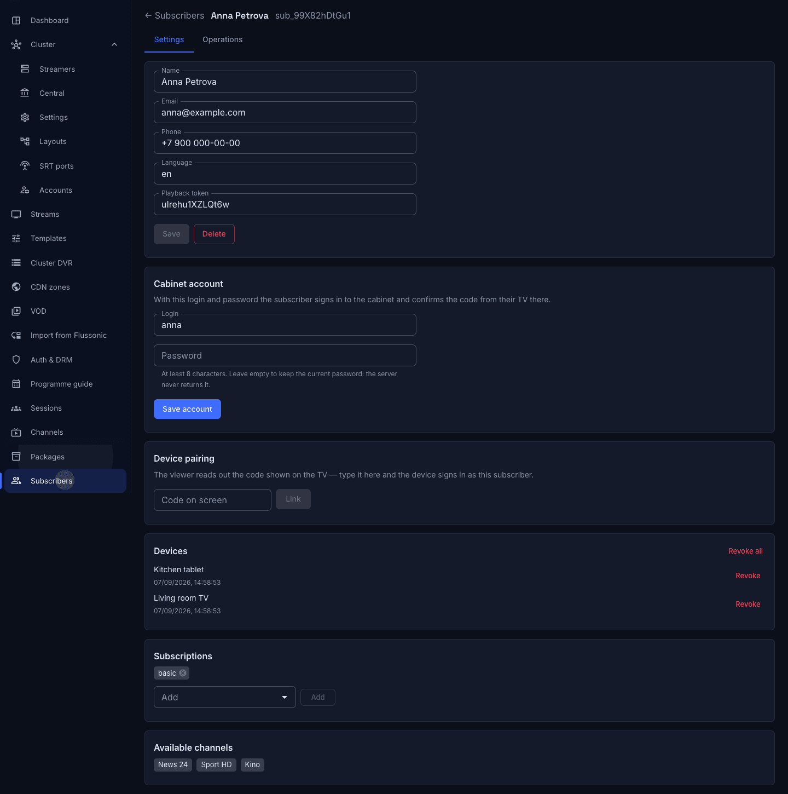This screenshot has height=794, width=788.
Task: Click the Import from Flussonic icon
Action: pos(16,335)
